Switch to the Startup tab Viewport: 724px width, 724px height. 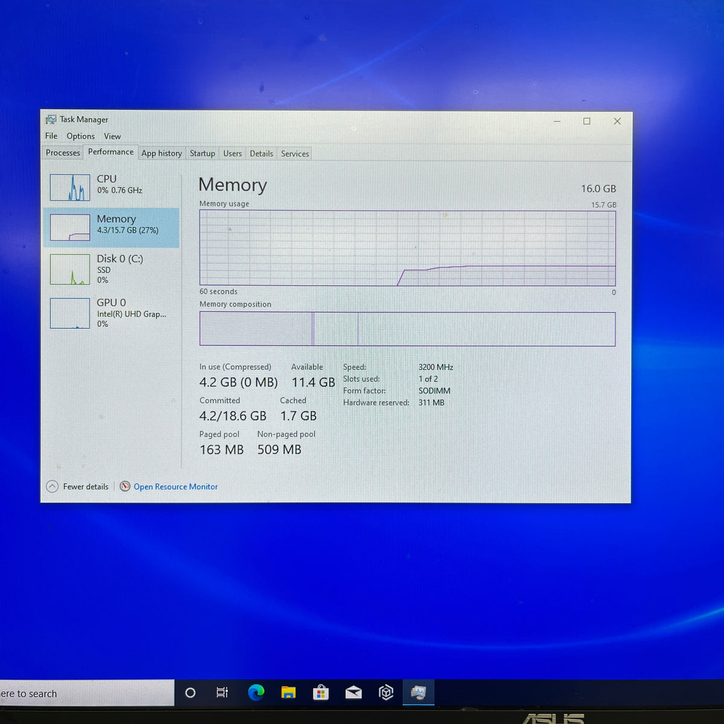pyautogui.click(x=202, y=153)
